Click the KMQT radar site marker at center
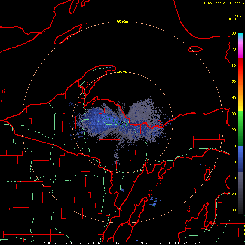The width and height of the screenshot is (245, 245). tap(122, 122)
